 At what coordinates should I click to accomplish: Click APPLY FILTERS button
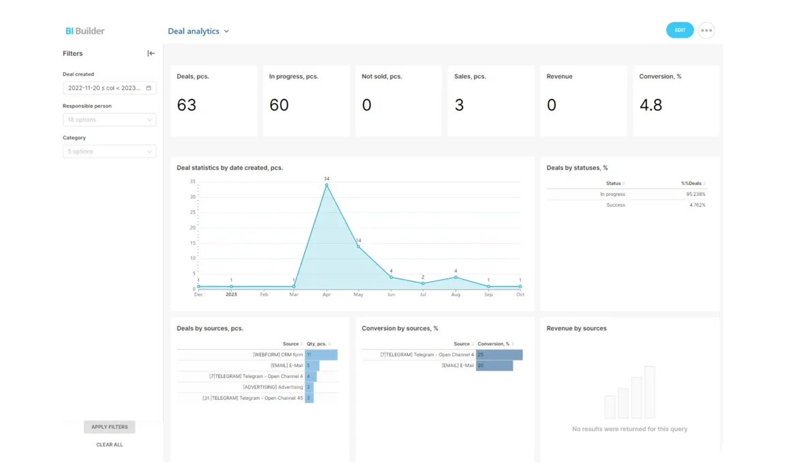click(109, 427)
